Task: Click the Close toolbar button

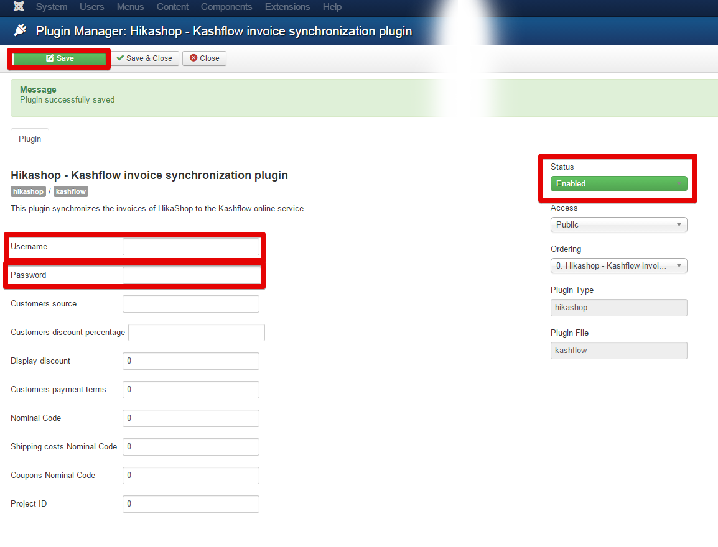Action: click(204, 58)
